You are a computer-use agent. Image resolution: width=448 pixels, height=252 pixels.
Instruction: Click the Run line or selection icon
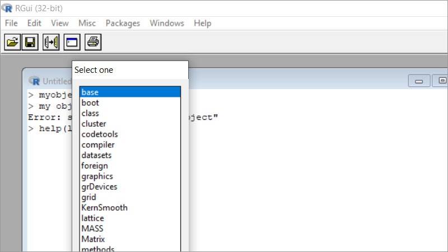pyautogui.click(x=51, y=43)
